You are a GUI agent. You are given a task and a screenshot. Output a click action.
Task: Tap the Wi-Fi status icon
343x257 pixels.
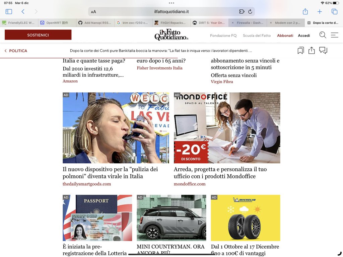(323, 3)
